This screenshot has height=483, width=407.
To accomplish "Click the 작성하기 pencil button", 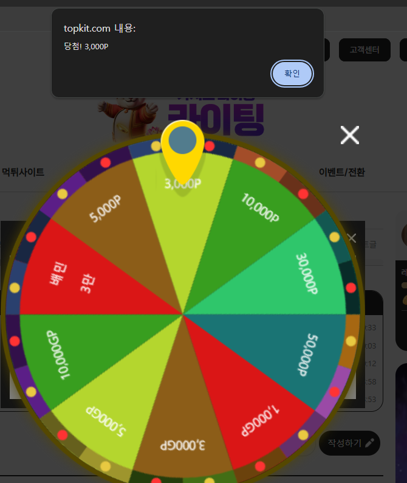I will click(350, 443).
